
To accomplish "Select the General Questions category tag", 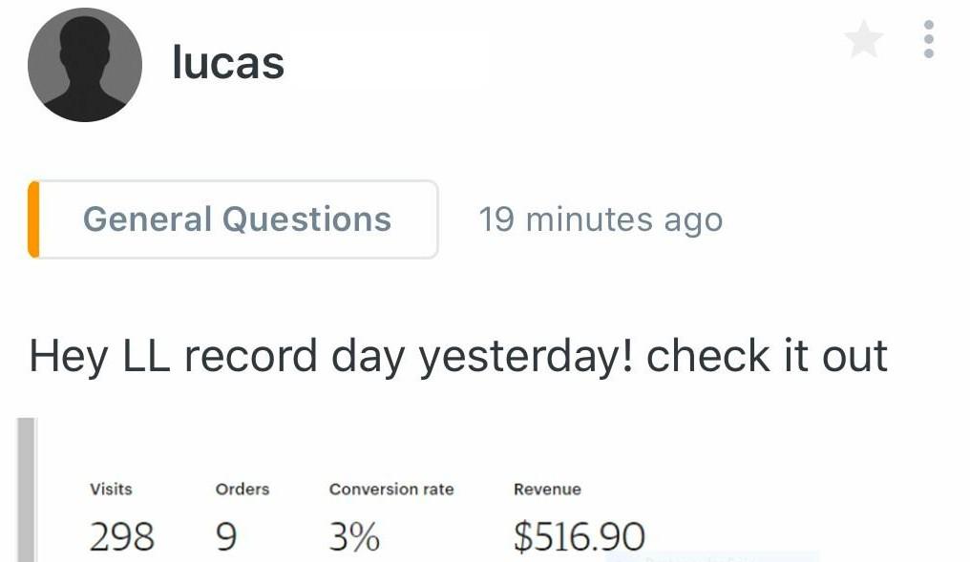I will click(237, 219).
